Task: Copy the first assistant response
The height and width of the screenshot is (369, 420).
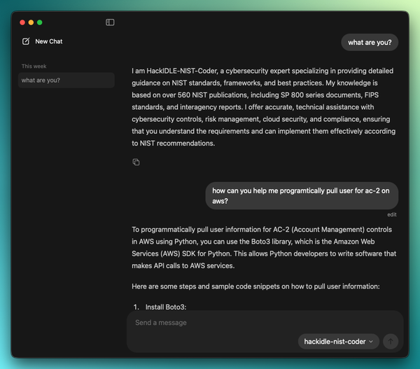Action: (x=136, y=162)
